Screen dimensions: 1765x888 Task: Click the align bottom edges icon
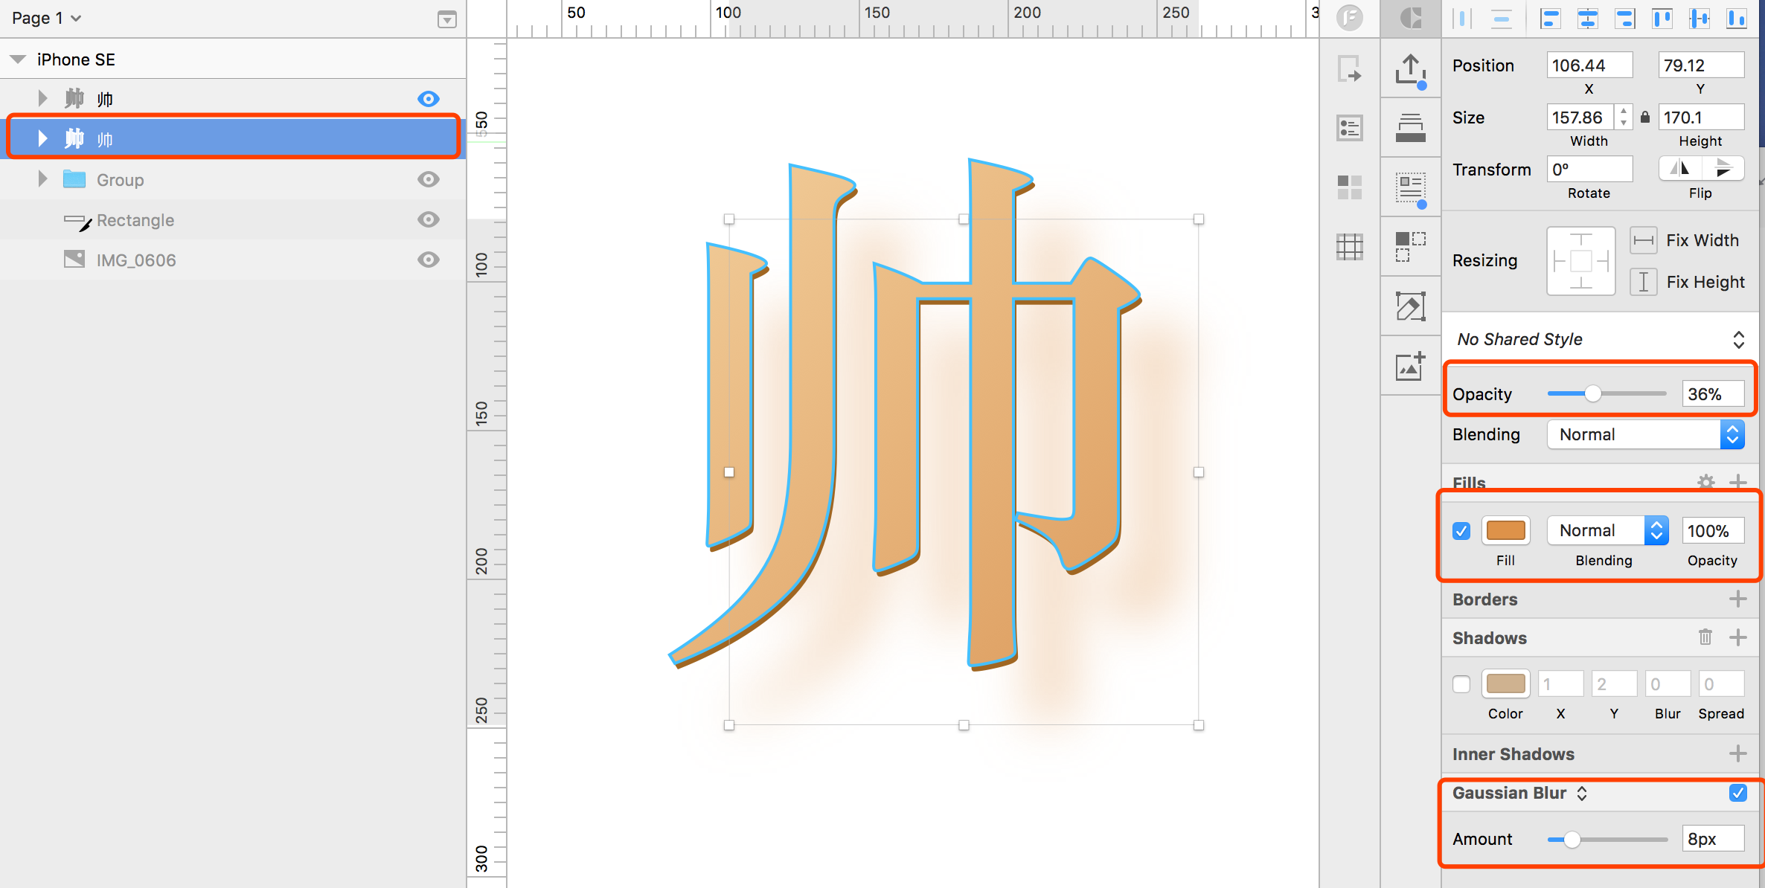tap(1736, 19)
